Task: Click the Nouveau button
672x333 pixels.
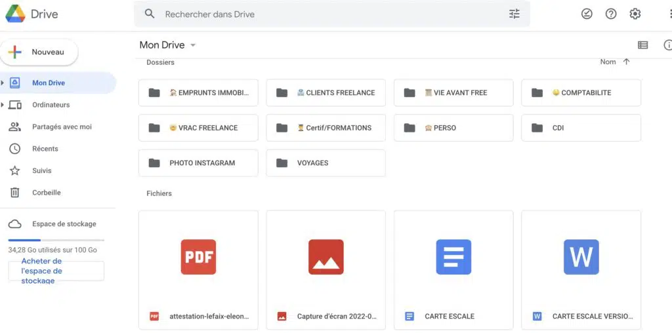Action: [x=39, y=52]
